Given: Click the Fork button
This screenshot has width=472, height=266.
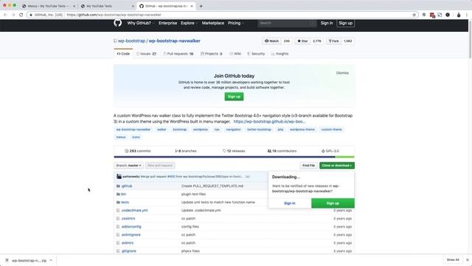Looking at the screenshot, I should point(333,41).
